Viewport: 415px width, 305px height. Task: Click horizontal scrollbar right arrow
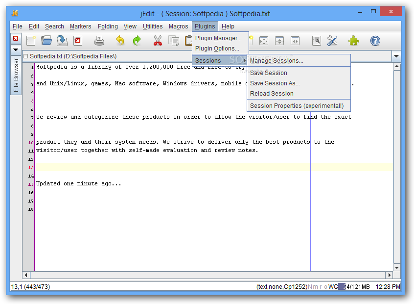[x=390, y=275]
